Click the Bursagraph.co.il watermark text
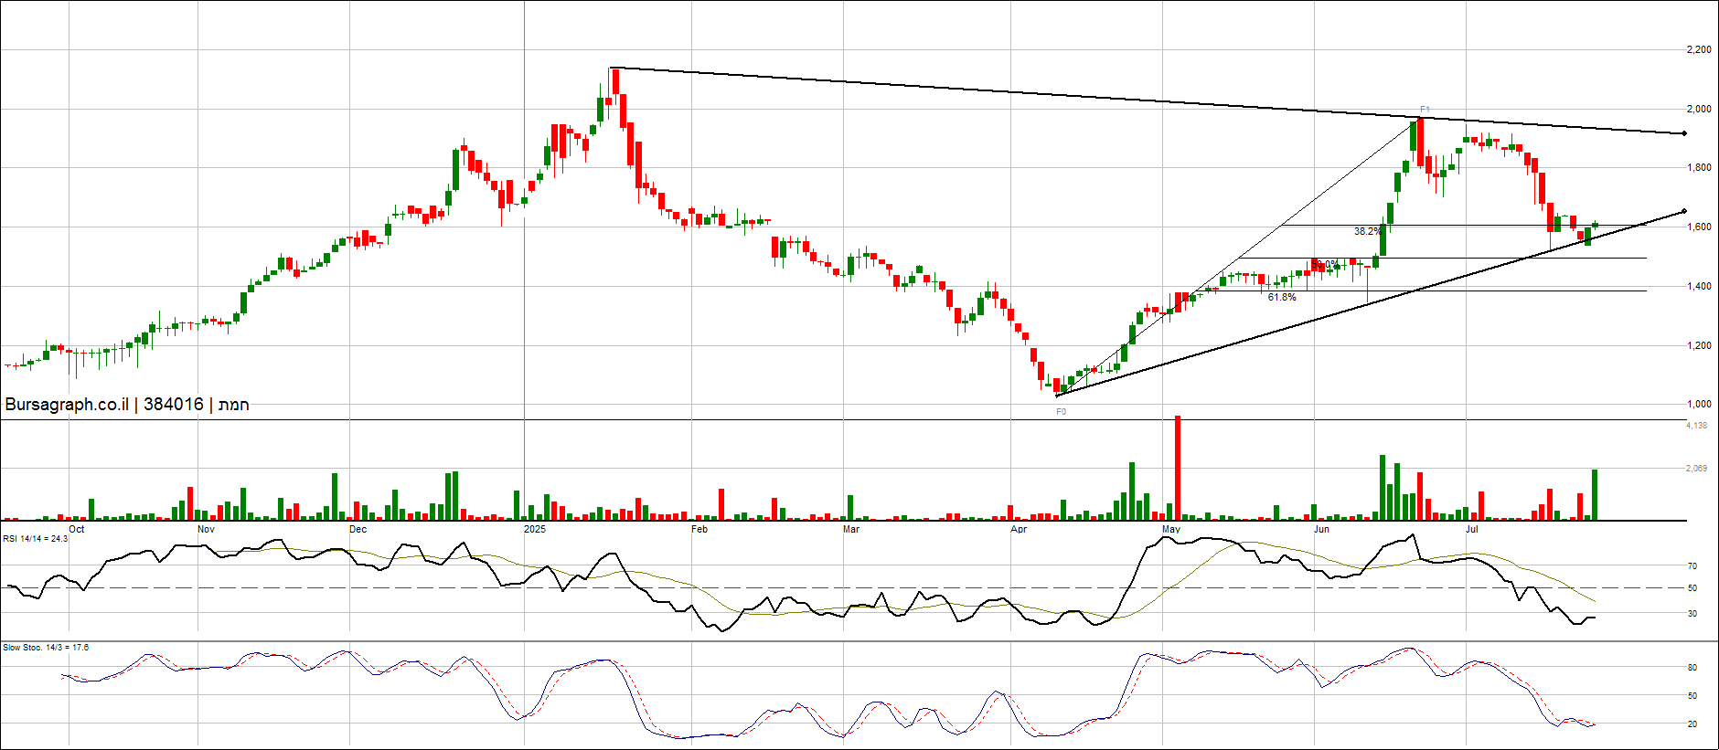The image size is (1719, 750). [x=67, y=405]
